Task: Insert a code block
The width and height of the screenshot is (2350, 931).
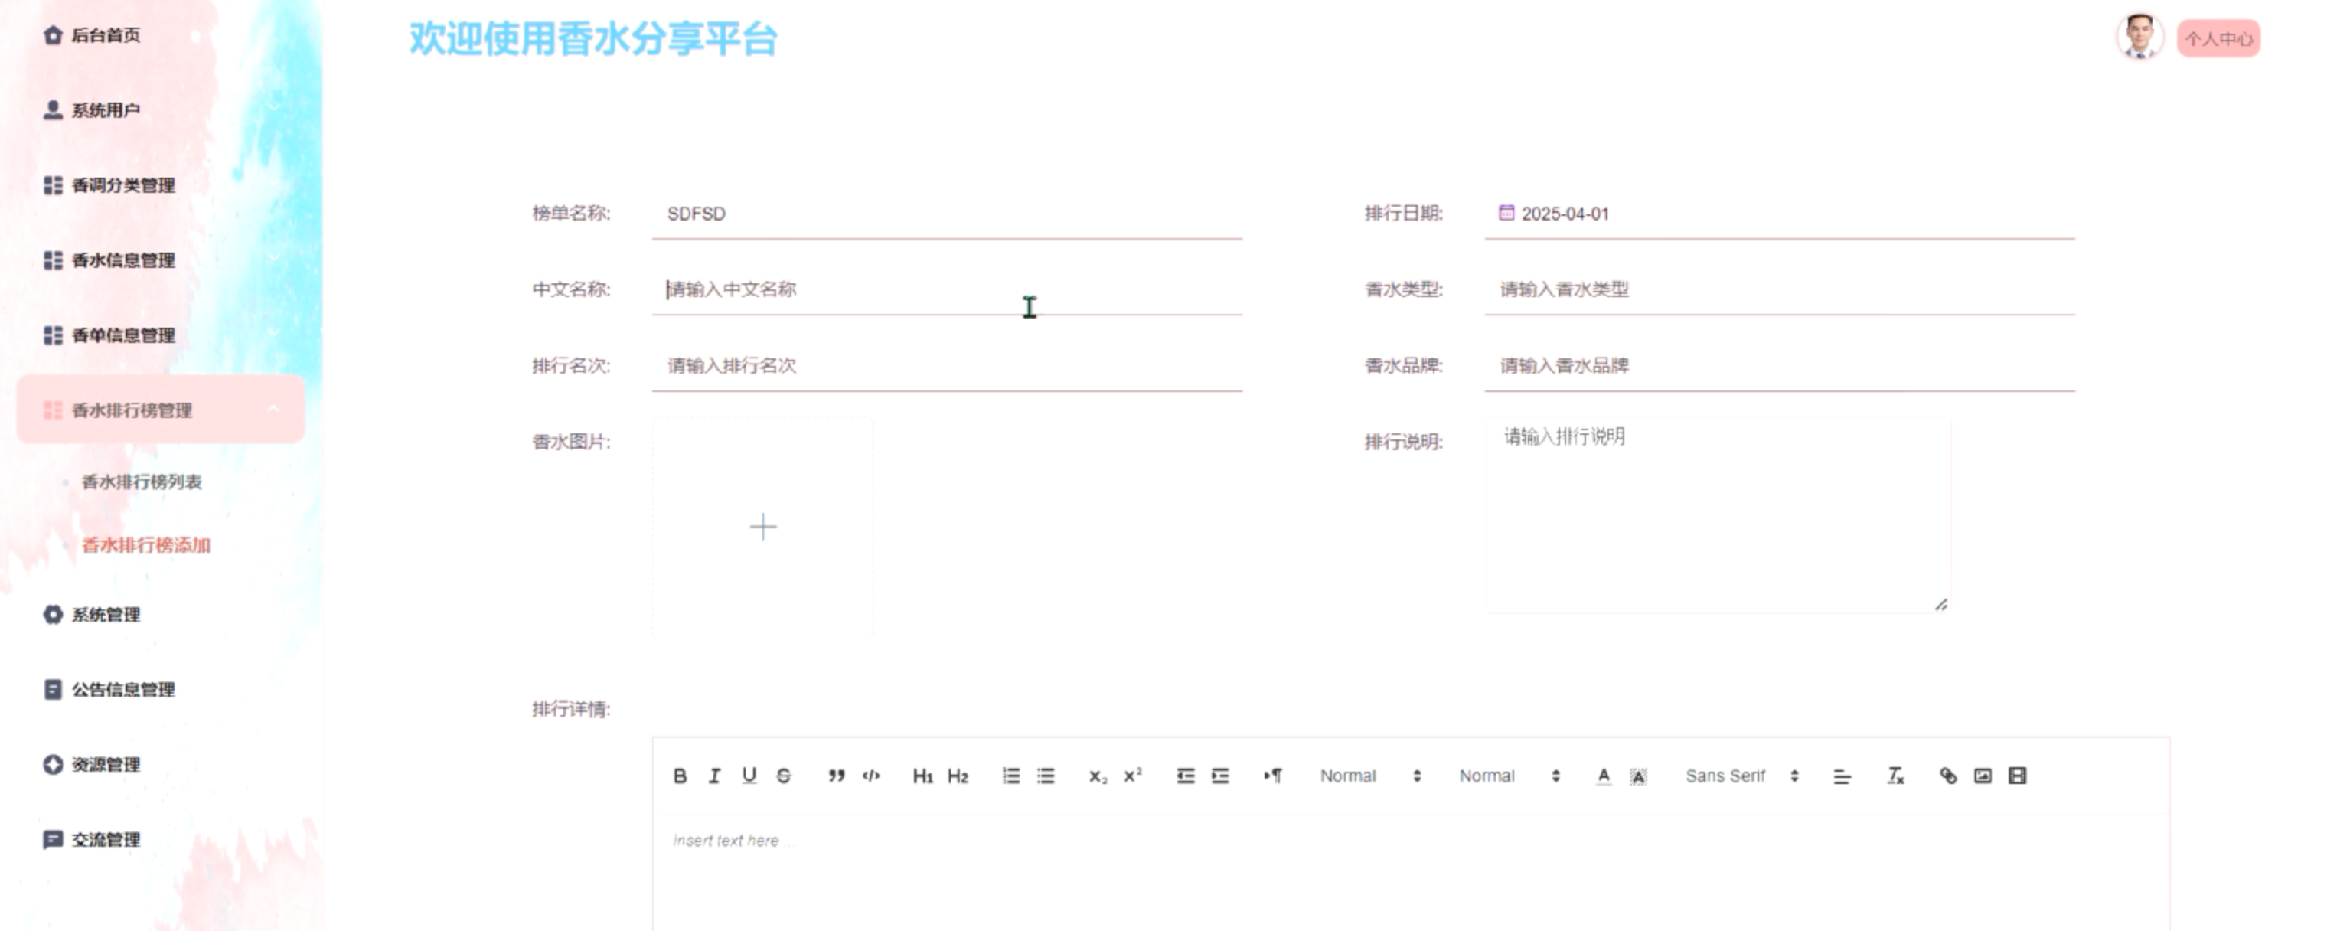Action: (871, 776)
